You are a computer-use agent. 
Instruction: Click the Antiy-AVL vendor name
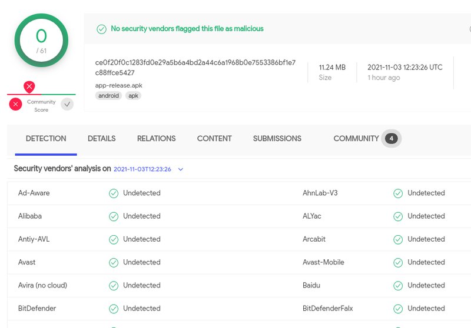34,239
